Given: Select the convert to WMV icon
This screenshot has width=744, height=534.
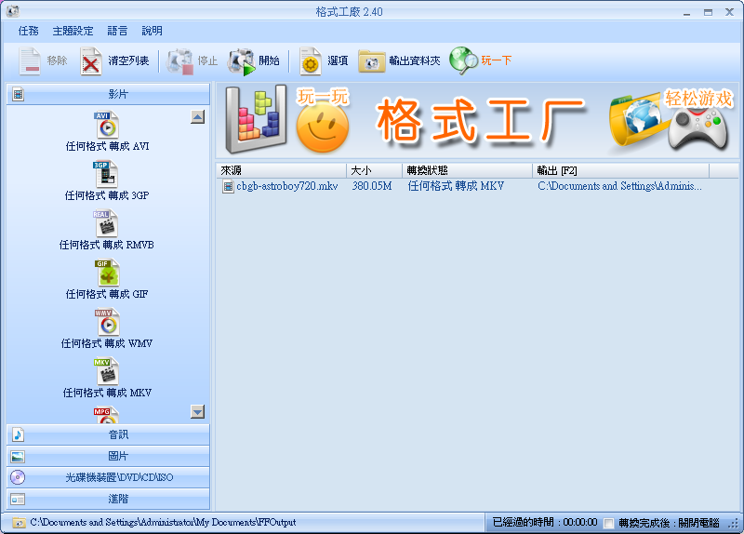Looking at the screenshot, I should (x=107, y=322).
